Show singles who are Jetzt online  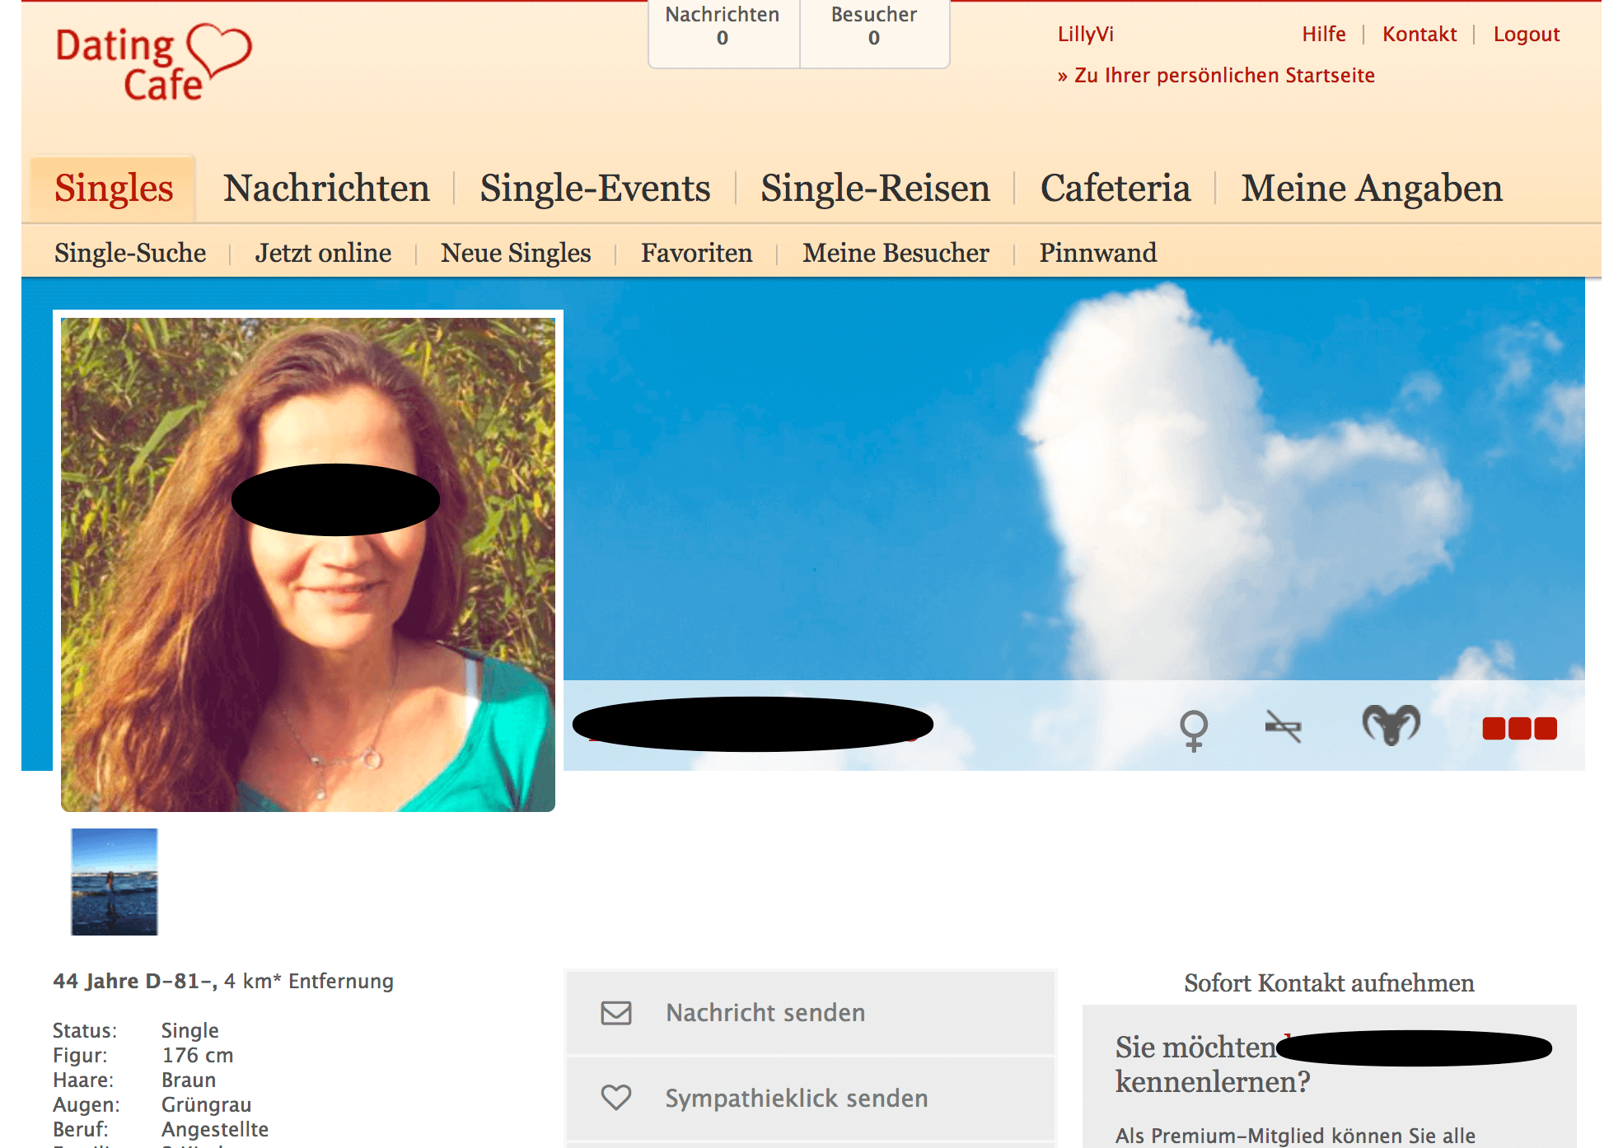click(x=323, y=253)
